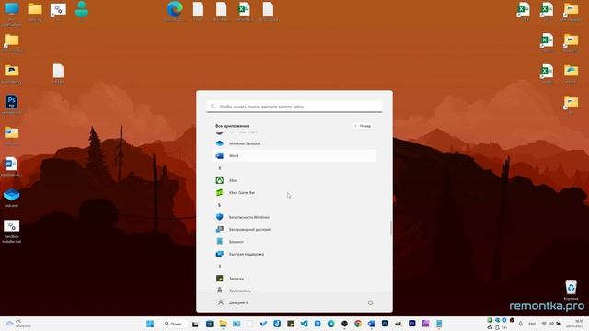Open the Дмитрий user account menu

click(233, 302)
